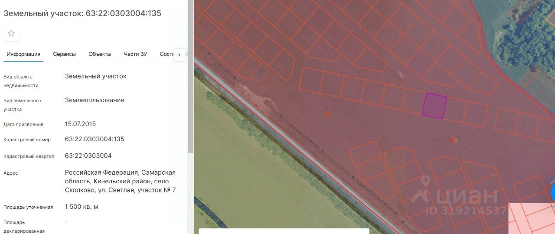
Task: Click the white bar at map bottom
Action: coord(284,231)
